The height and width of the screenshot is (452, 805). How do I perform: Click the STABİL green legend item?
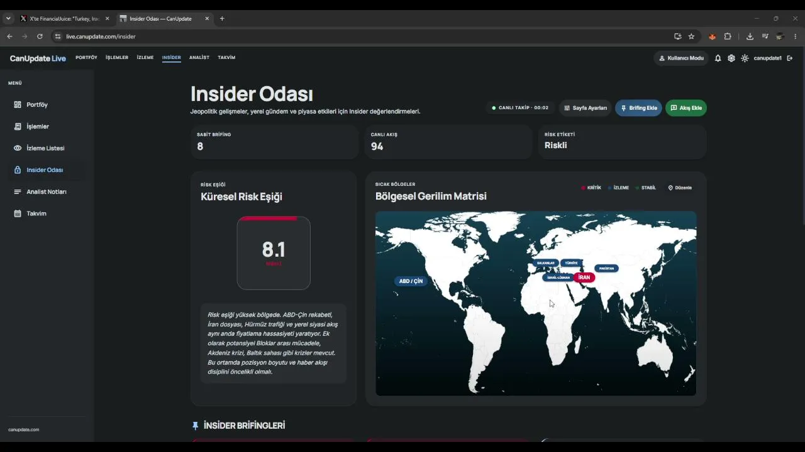tap(646, 188)
